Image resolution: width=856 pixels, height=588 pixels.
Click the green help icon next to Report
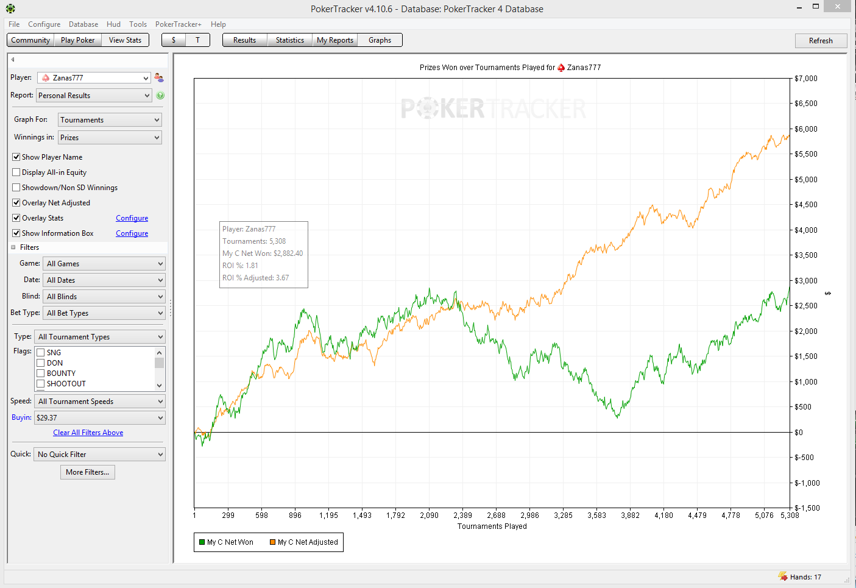click(160, 96)
